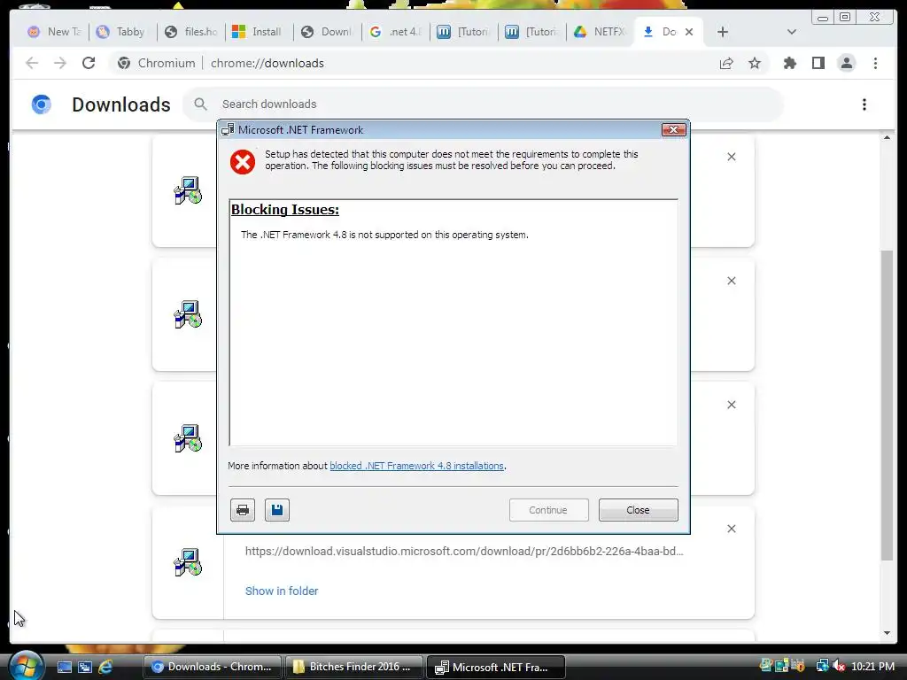Open Chromium extensions puzzle icon
The height and width of the screenshot is (680, 907).
789,63
